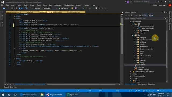Collapse the body element code fold
This screenshot has height=97, width=172.
[x=15, y=59]
